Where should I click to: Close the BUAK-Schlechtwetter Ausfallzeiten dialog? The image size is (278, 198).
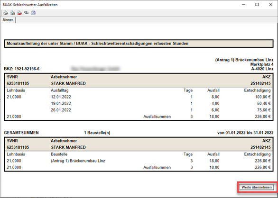(x=270, y=5)
